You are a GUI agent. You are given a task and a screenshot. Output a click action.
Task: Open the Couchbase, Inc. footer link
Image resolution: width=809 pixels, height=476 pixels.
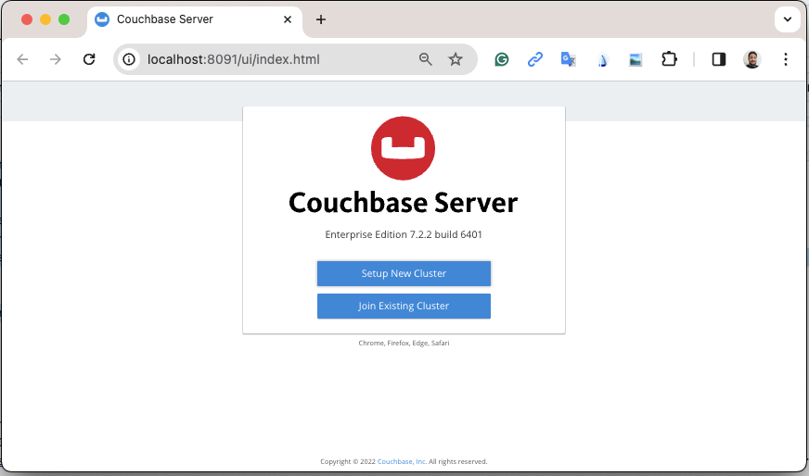(x=402, y=461)
